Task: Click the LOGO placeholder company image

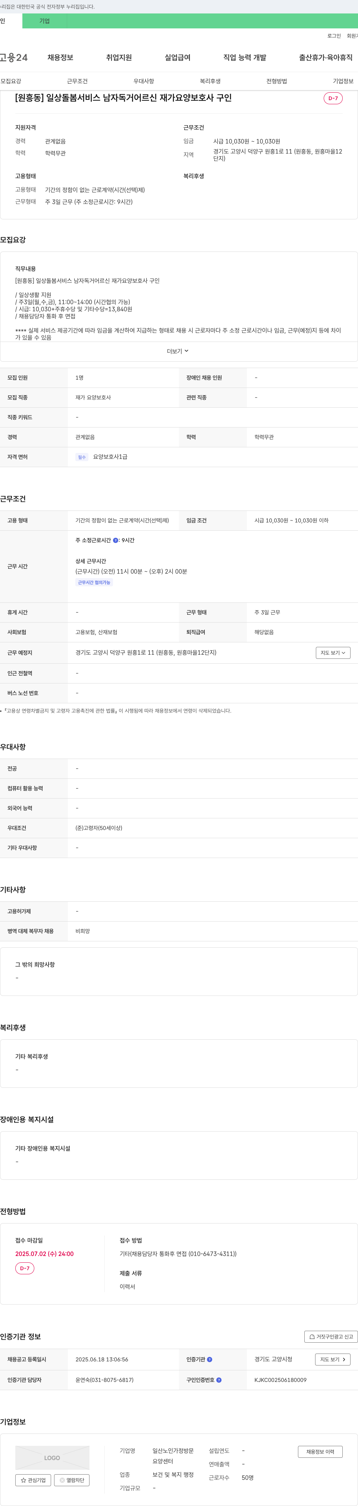Action: tap(53, 1457)
